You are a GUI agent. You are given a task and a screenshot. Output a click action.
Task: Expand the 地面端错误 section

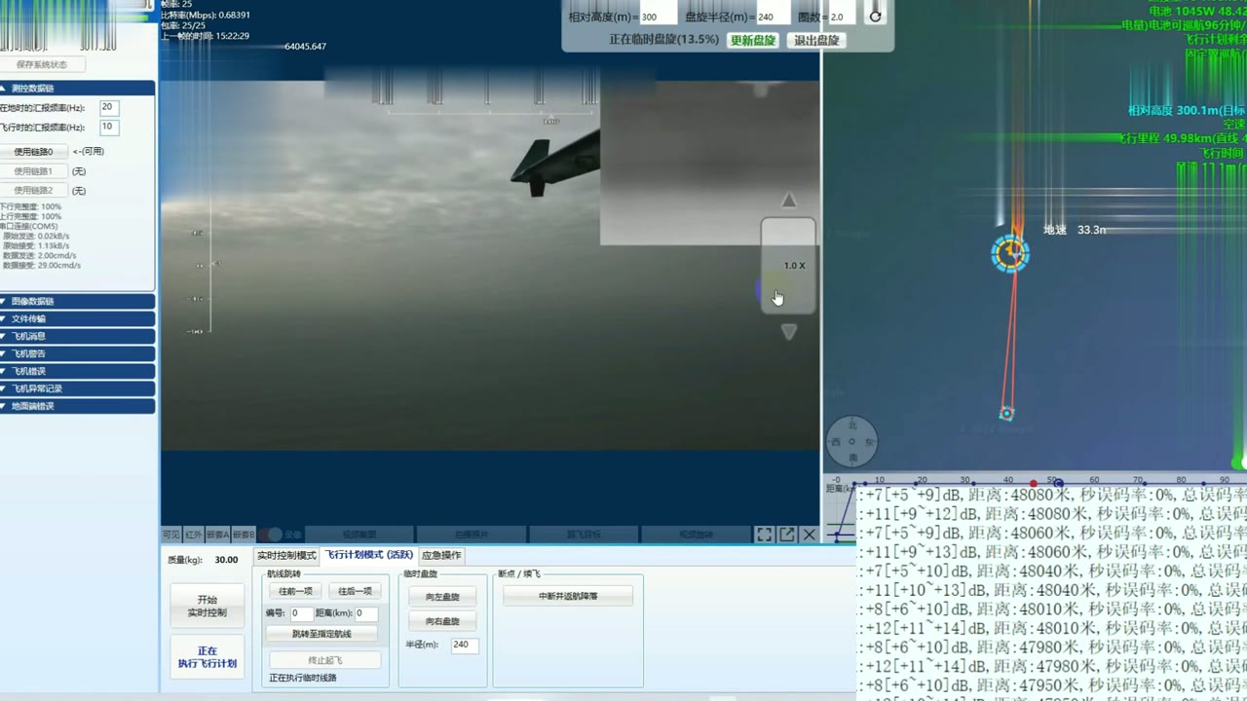(x=78, y=406)
